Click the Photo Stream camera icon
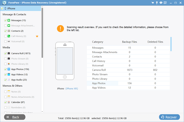The width and height of the screenshot is (184, 122). 9,59
